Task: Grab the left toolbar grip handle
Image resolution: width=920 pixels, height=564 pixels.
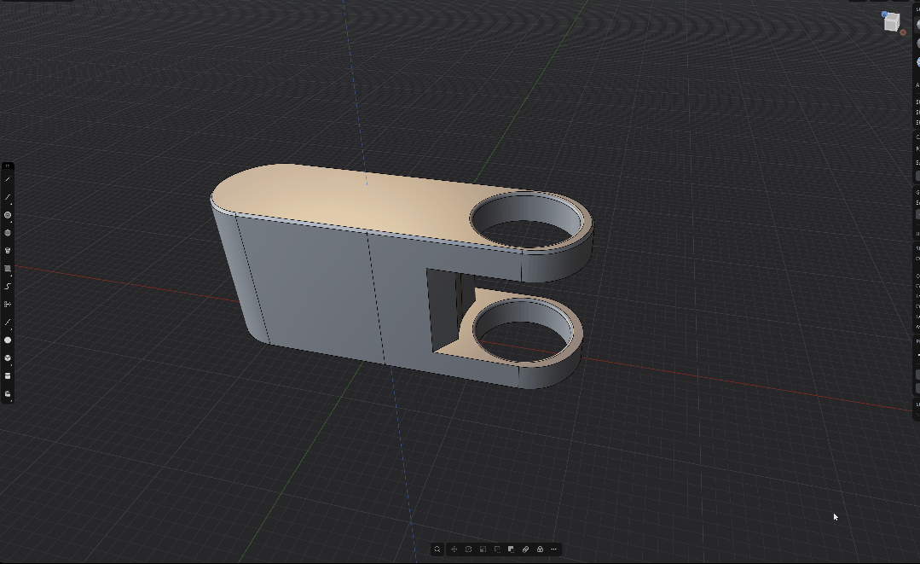Action: [8, 166]
